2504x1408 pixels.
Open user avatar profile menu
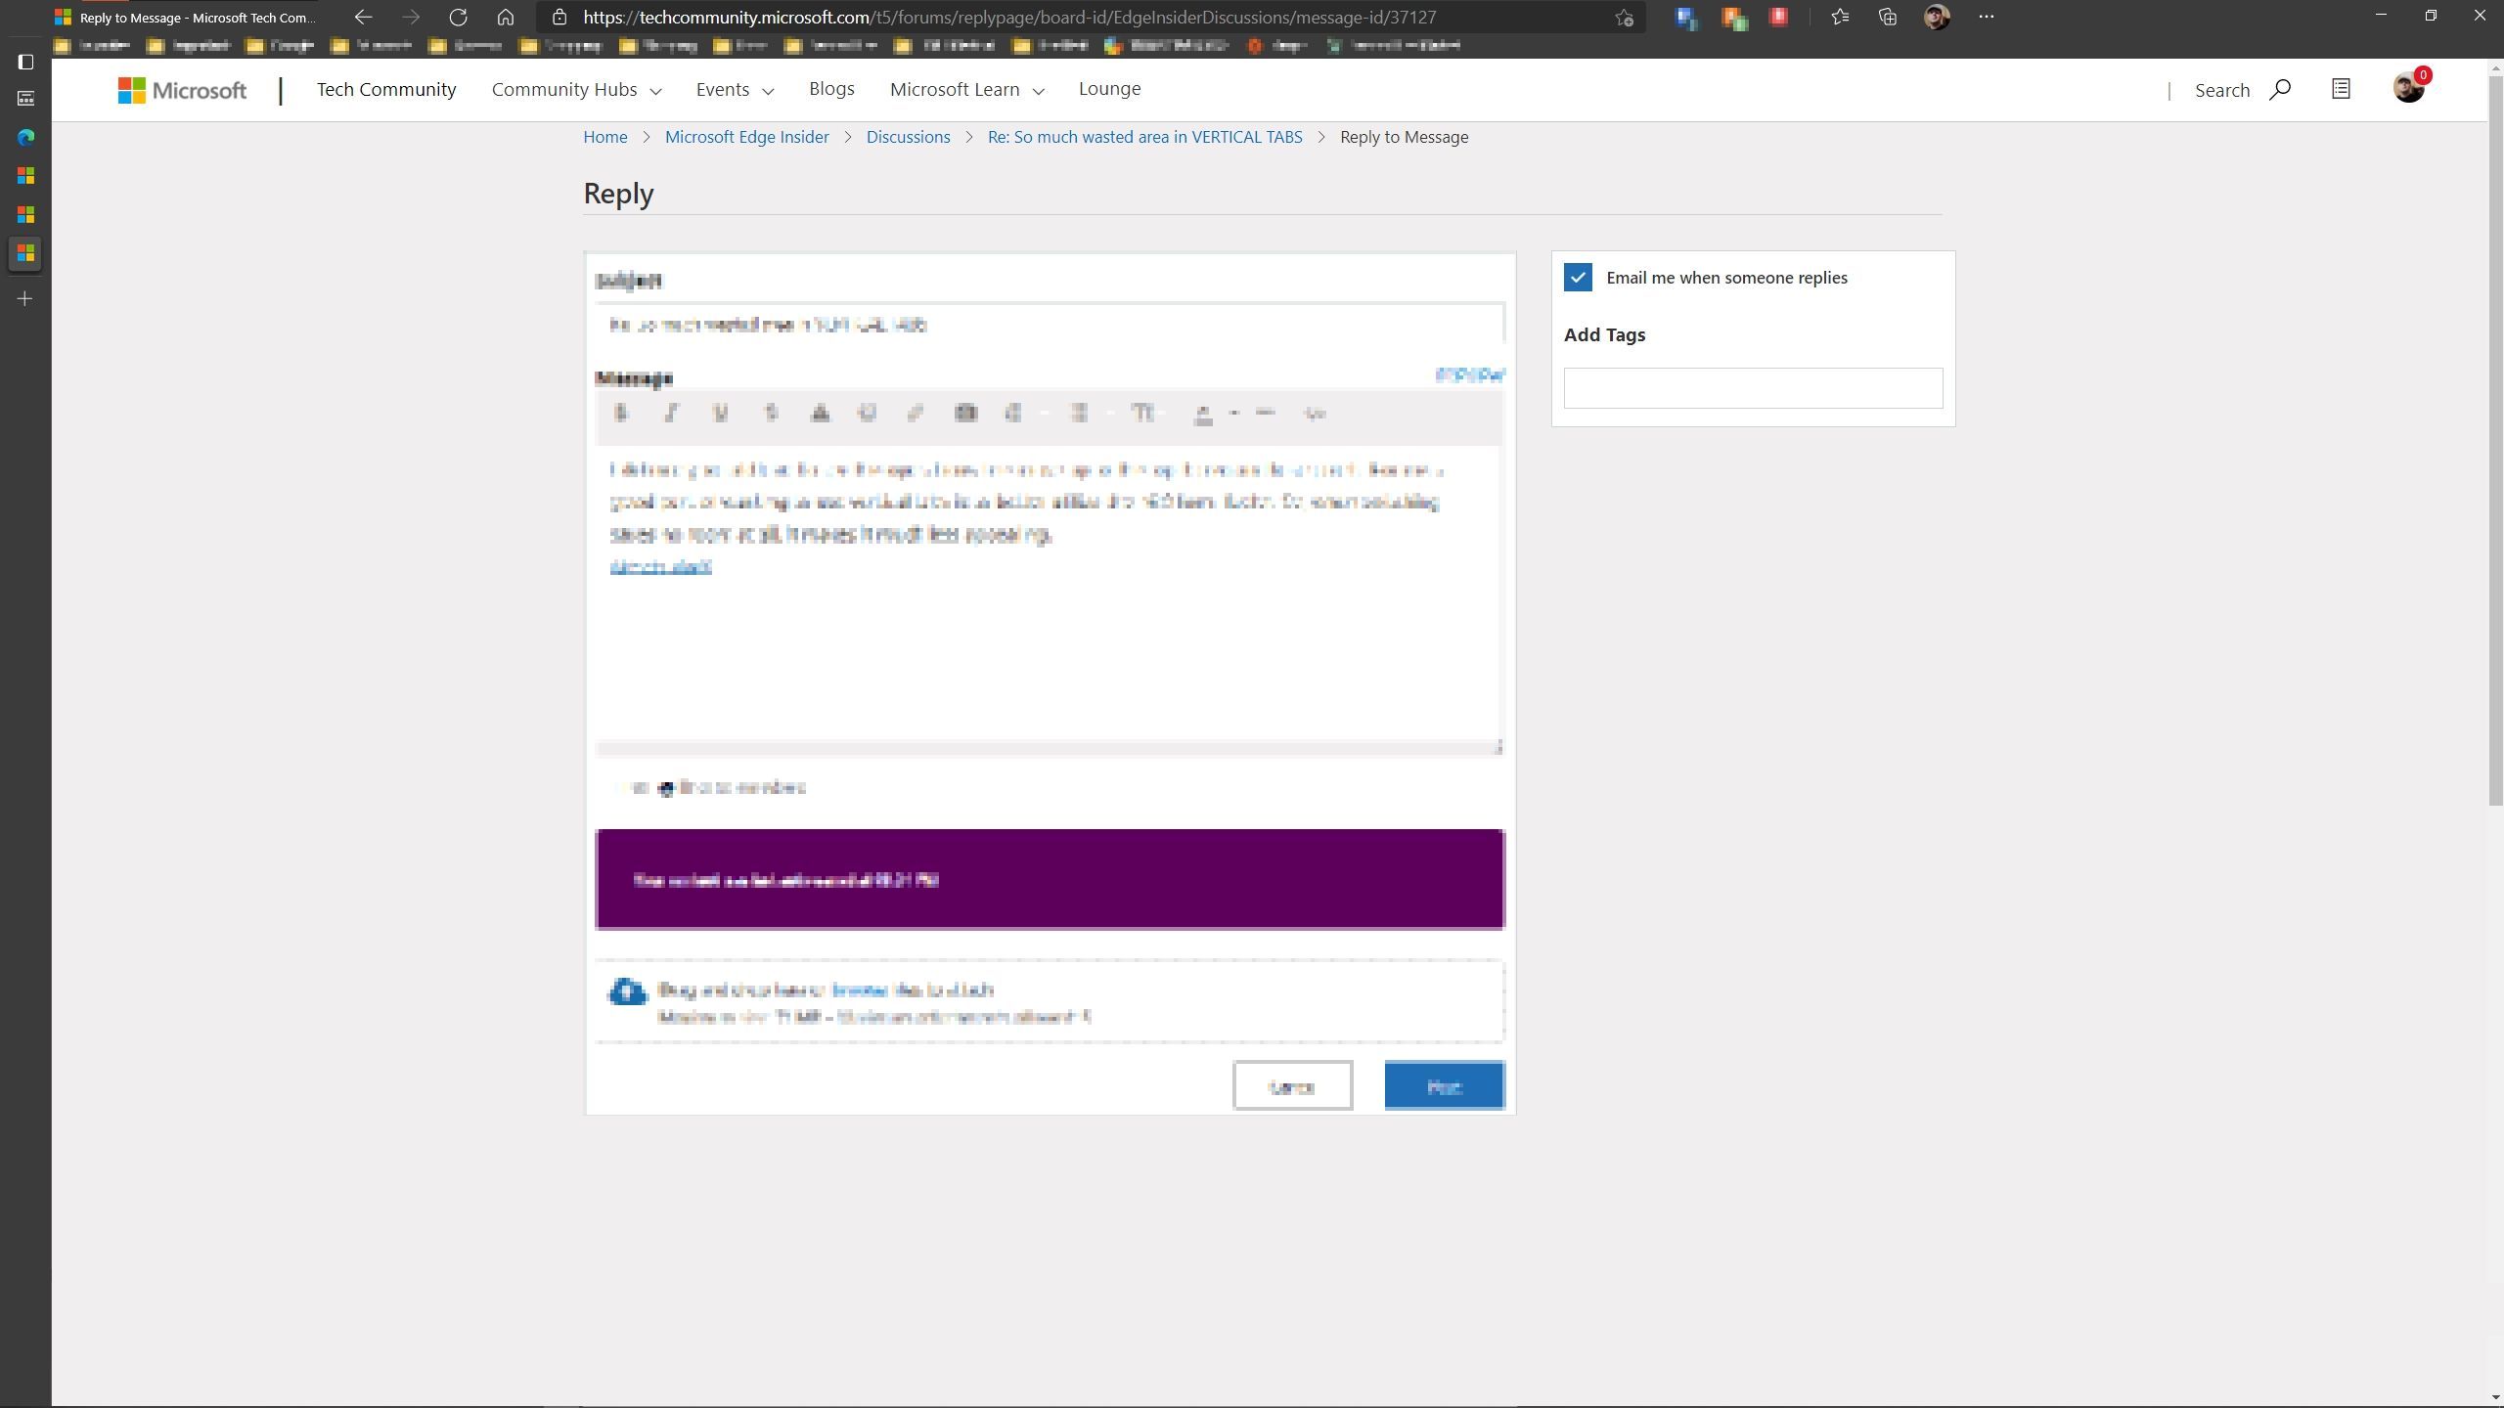[2407, 89]
